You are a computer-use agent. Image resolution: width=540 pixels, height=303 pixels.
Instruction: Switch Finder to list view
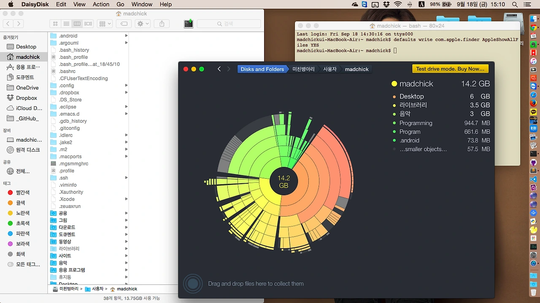coord(66,24)
